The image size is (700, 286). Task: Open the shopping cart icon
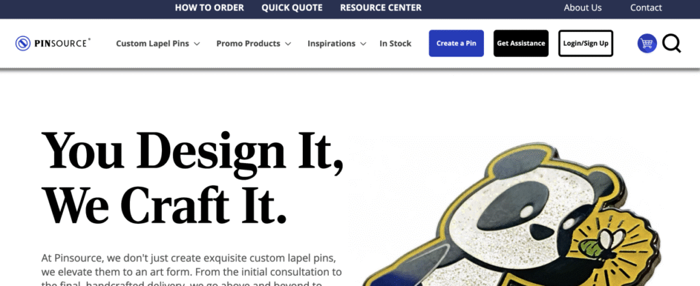pyautogui.click(x=647, y=43)
